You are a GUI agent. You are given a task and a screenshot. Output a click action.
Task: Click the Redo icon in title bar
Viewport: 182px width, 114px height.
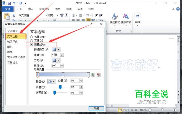[x=21, y=3]
